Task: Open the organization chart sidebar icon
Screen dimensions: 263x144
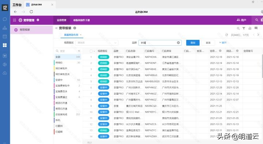Action: pyautogui.click(x=5, y=28)
